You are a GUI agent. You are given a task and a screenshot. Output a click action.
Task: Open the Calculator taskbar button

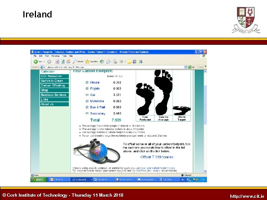169,179
